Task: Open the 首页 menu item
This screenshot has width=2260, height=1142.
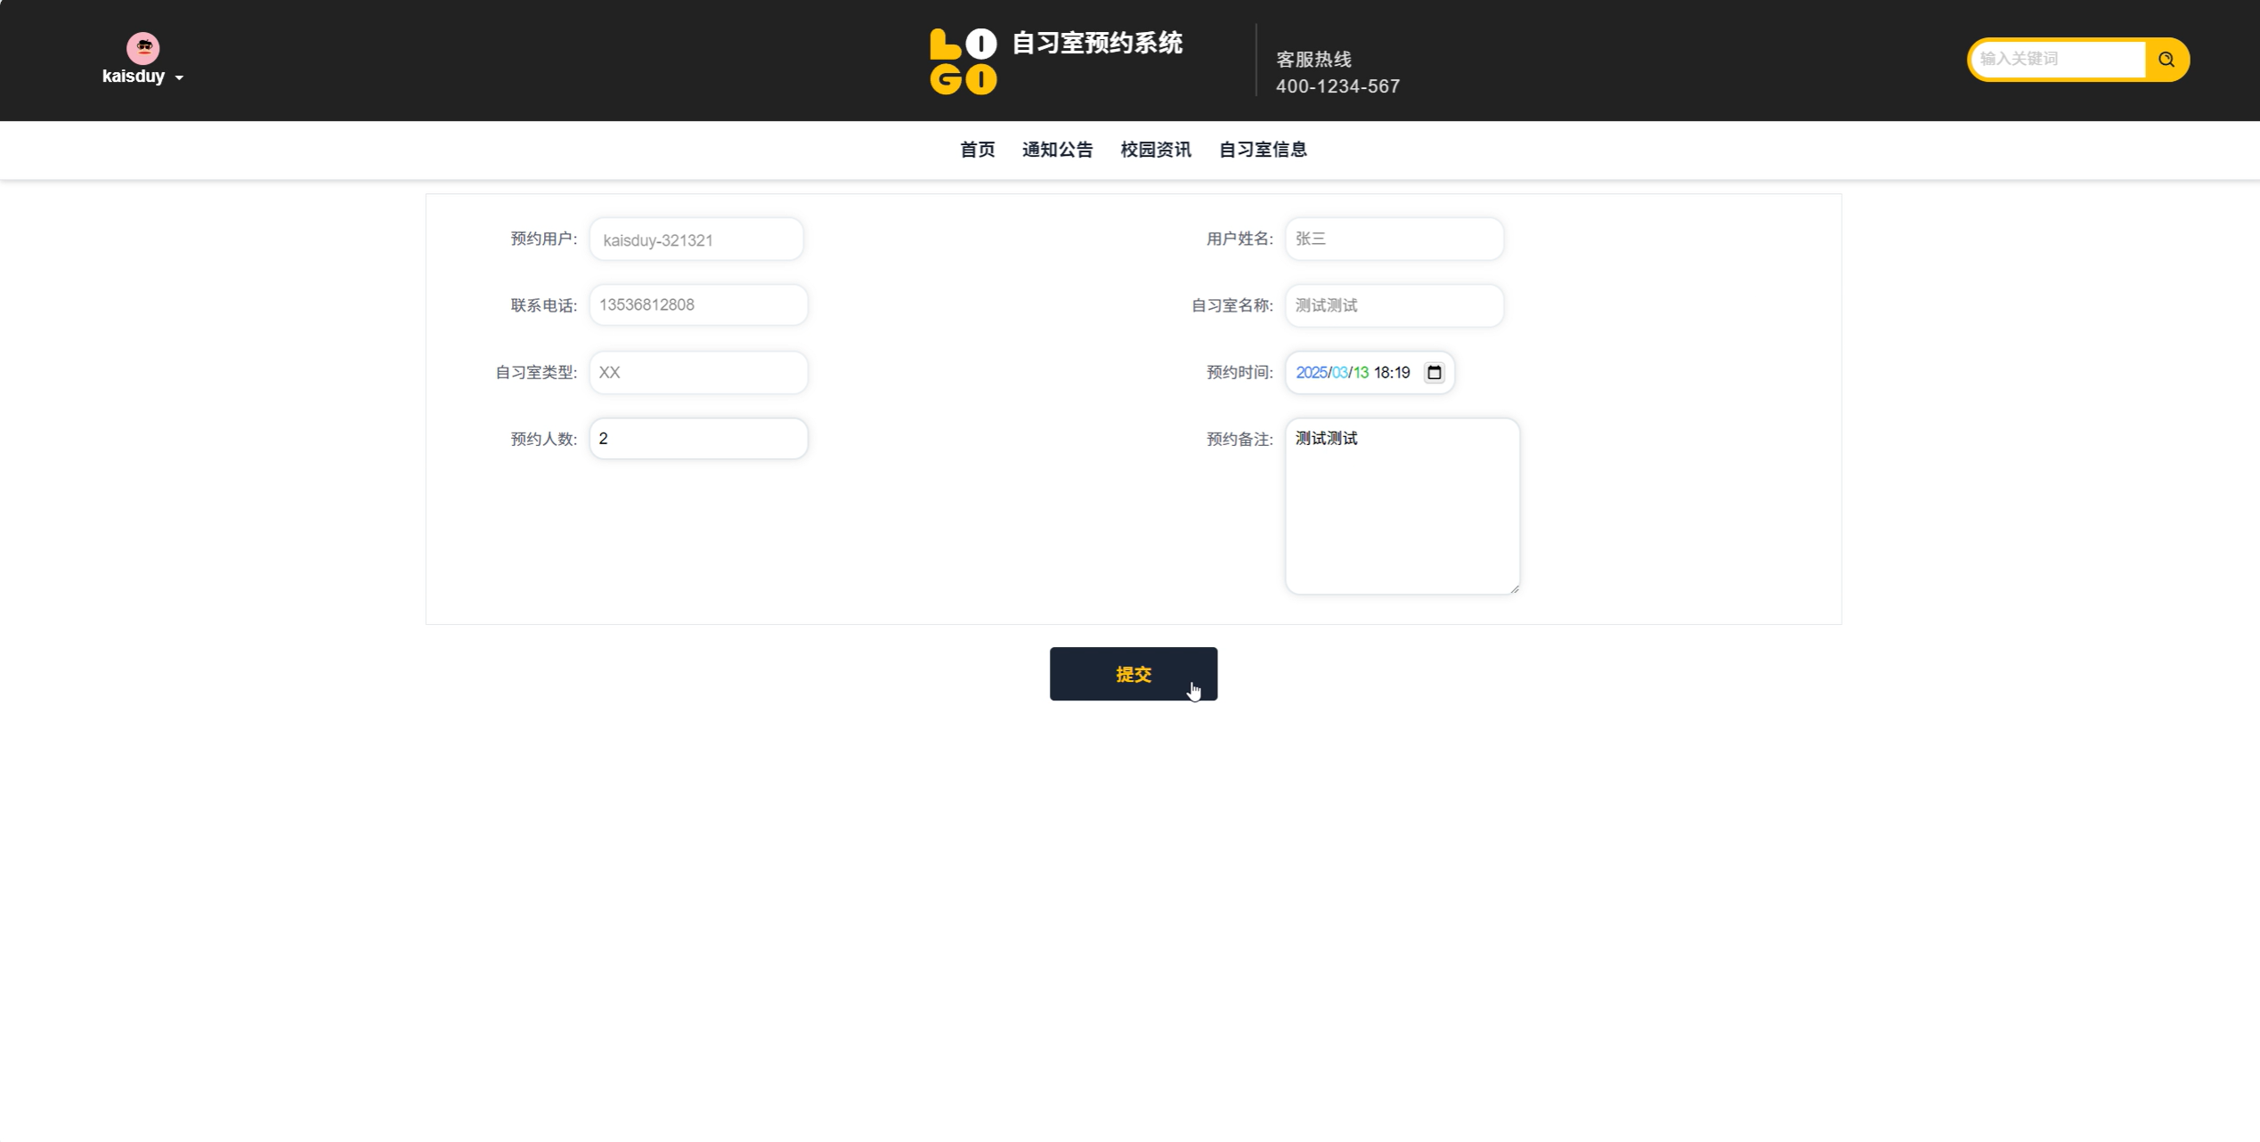Action: pos(977,150)
